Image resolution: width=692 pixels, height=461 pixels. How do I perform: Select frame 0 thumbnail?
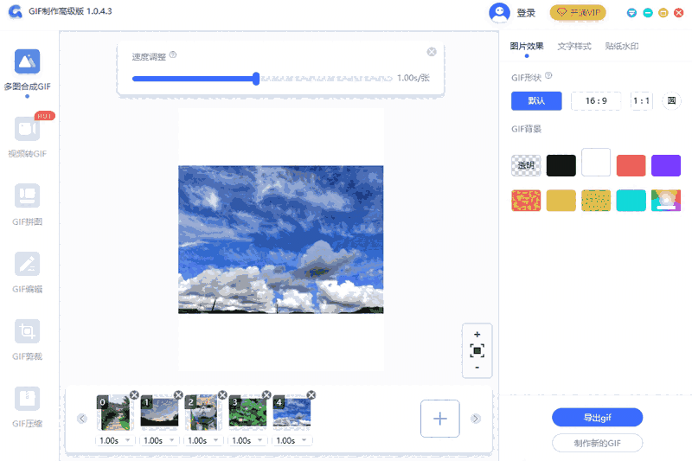pos(115,413)
